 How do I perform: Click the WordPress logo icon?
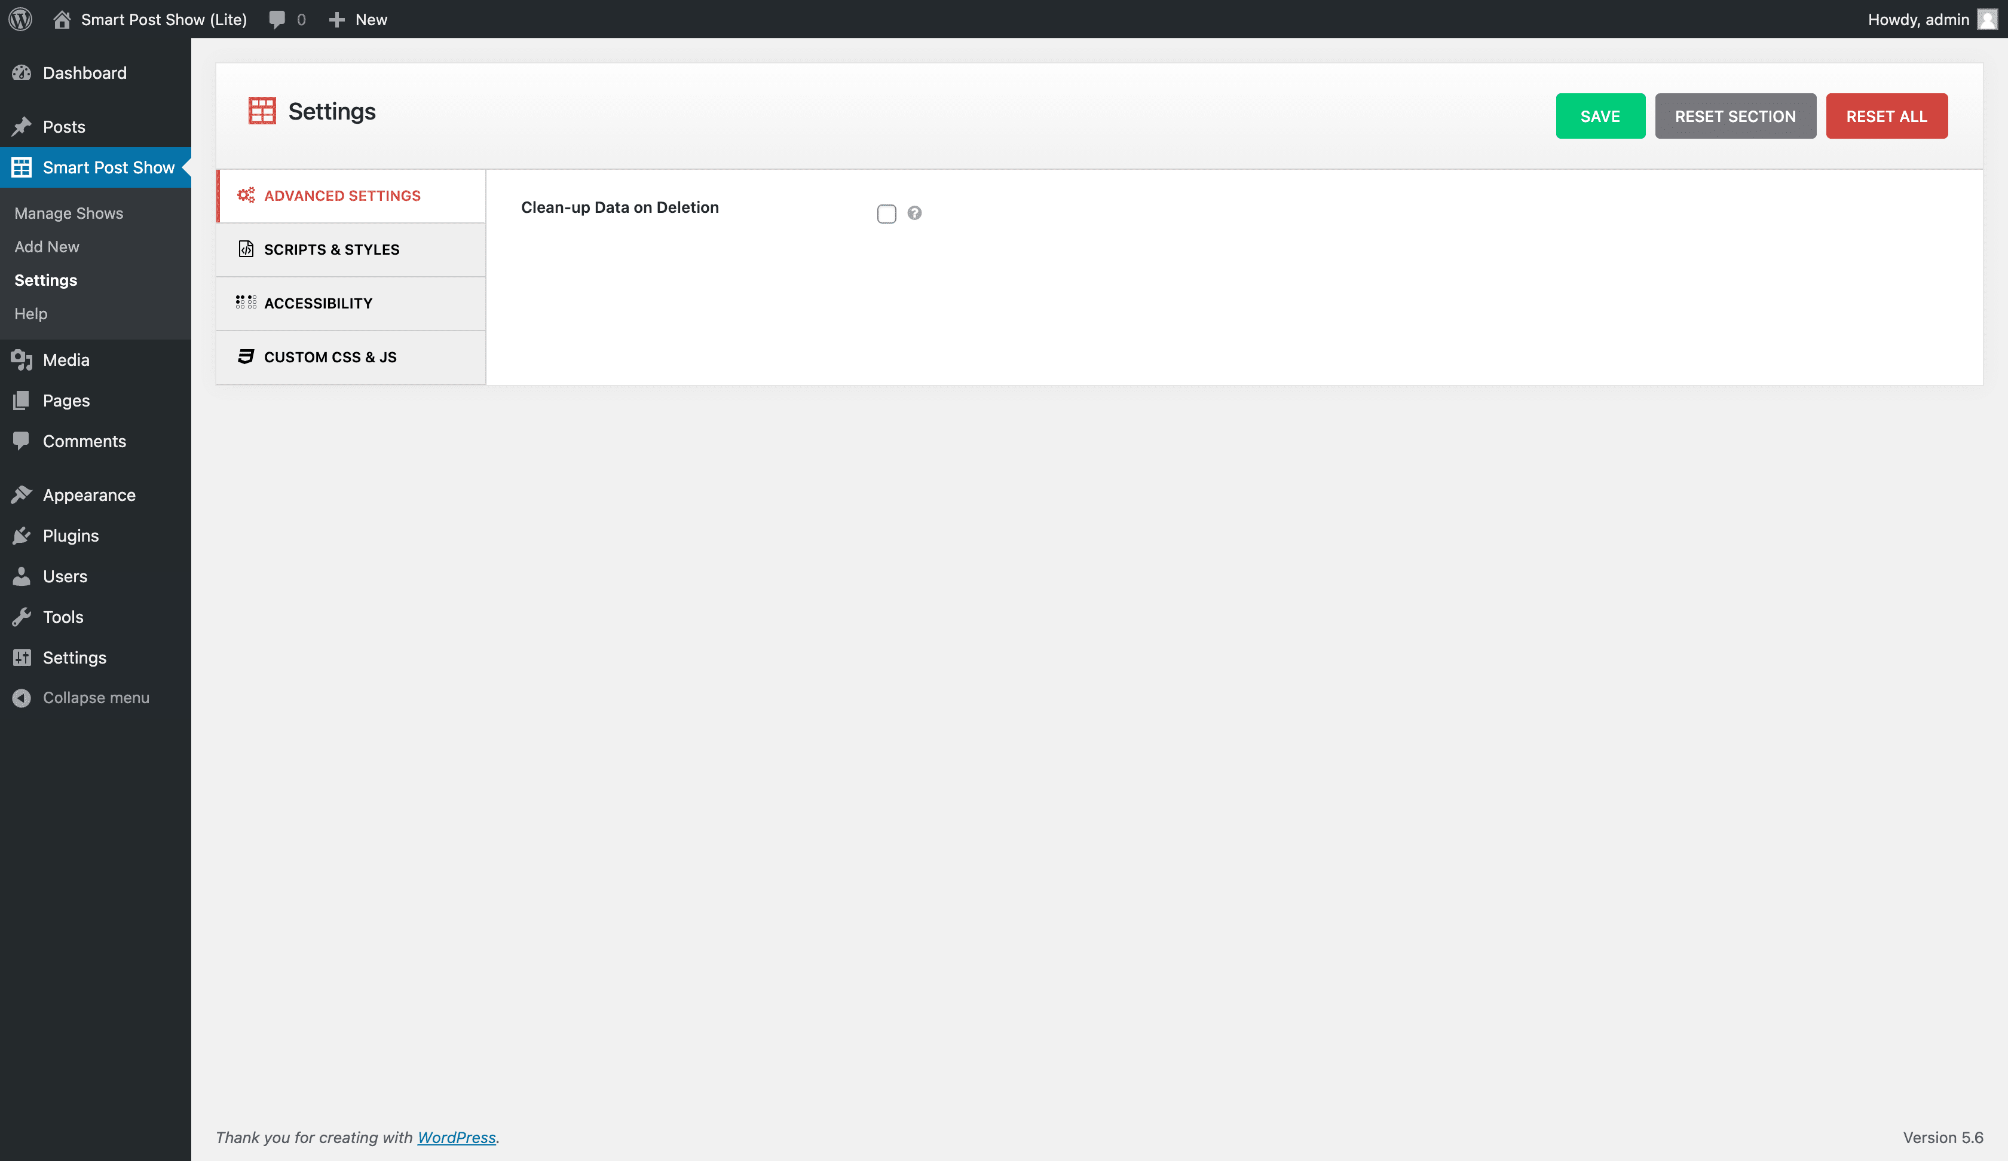[x=21, y=19]
